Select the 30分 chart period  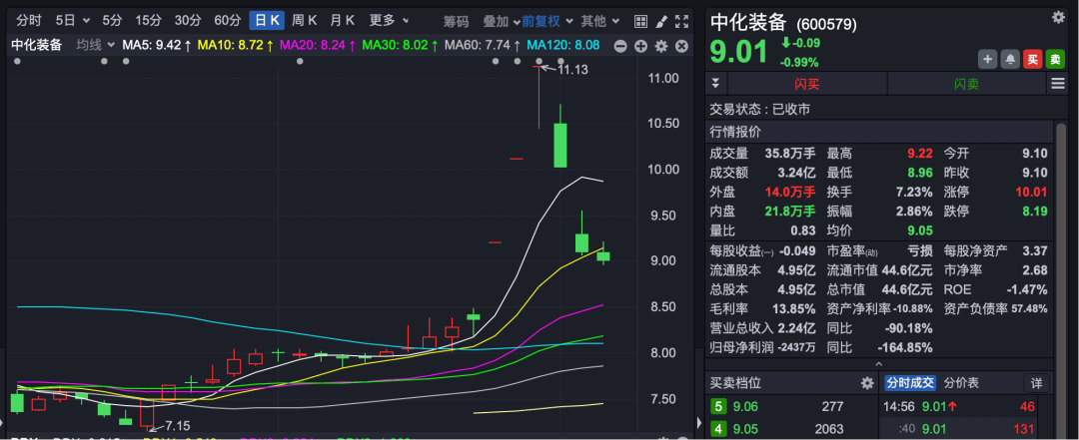click(x=187, y=21)
